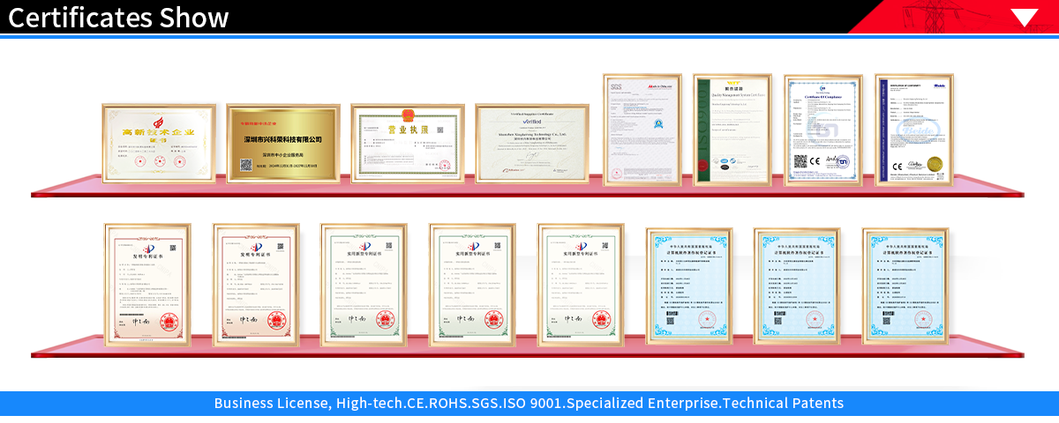Select the middle 实用新型专利证书 utility model certificate
The image size is (1059, 423).
pos(472,284)
